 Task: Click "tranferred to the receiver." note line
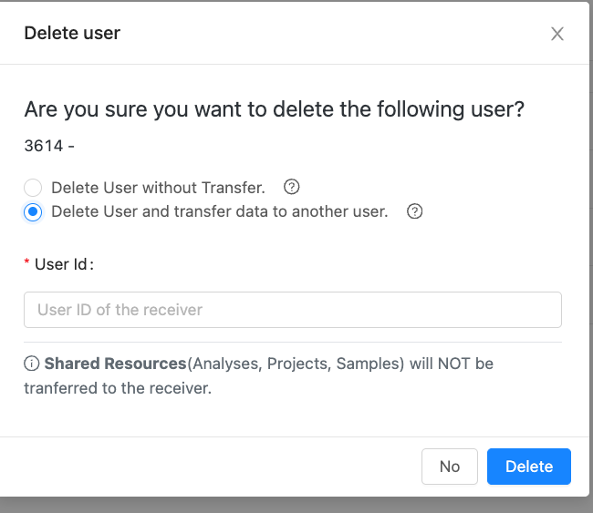(118, 388)
